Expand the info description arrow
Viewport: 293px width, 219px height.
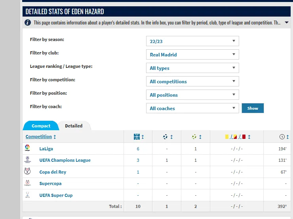[286, 22]
